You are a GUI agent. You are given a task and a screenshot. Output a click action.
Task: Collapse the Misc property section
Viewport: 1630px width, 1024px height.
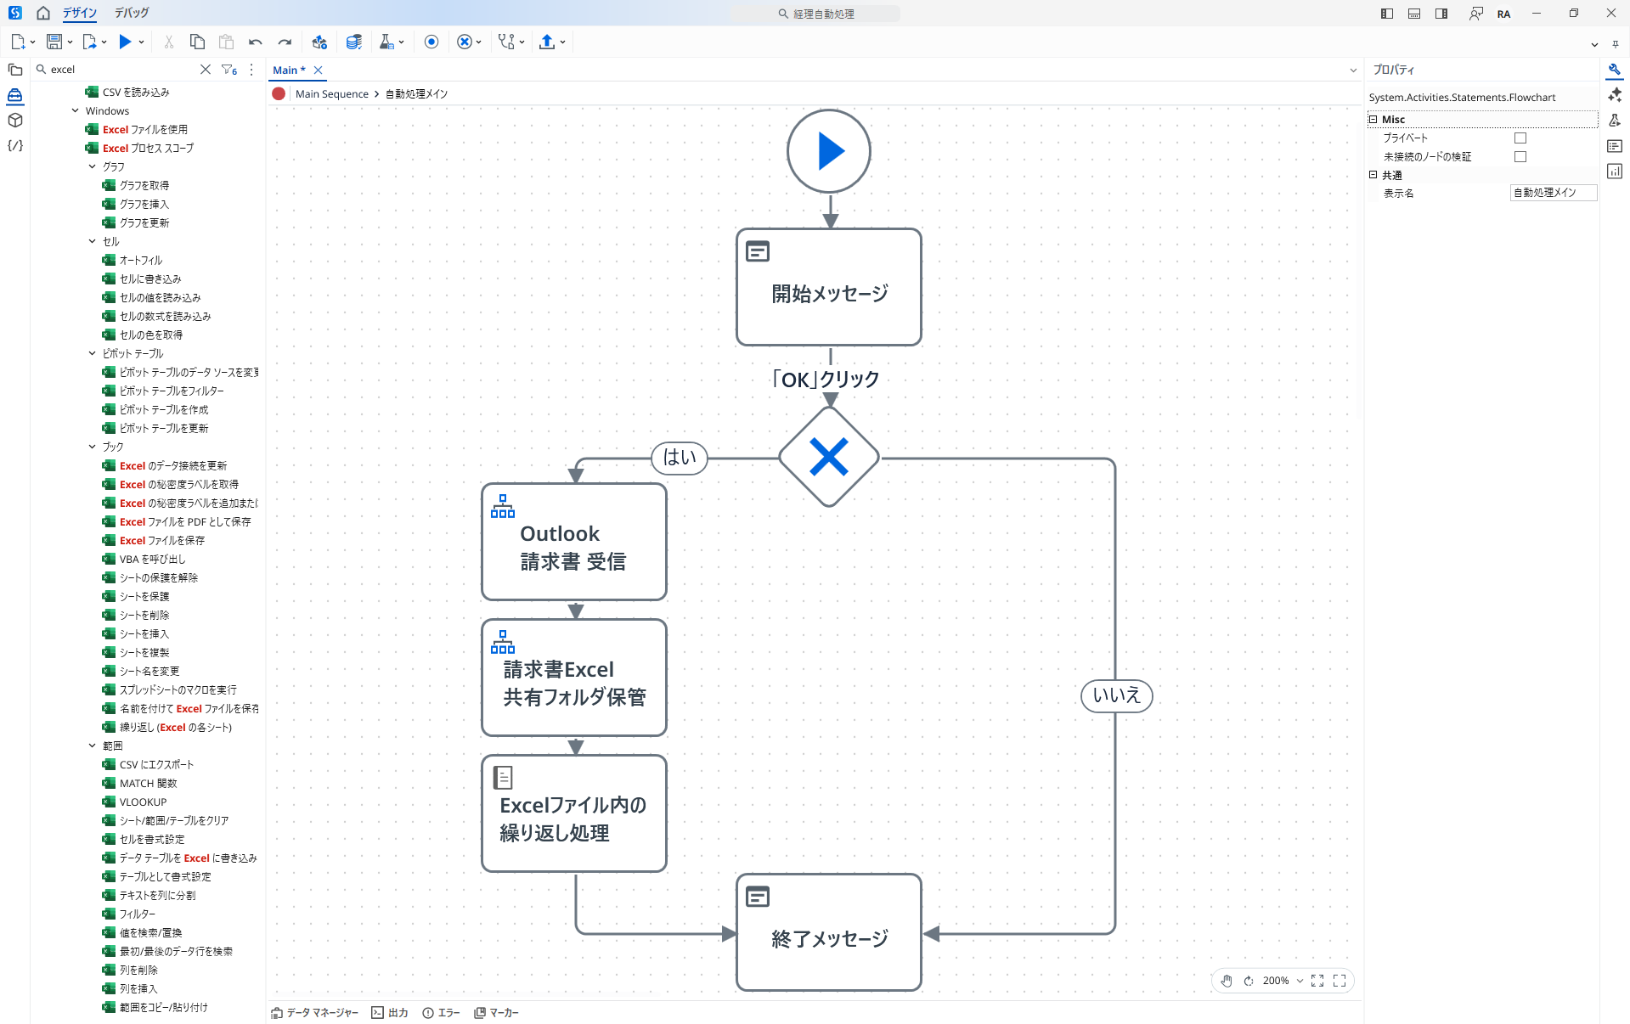[x=1373, y=119]
